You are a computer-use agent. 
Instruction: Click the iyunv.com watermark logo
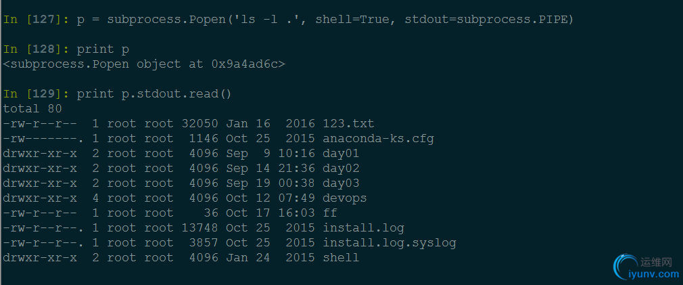646,267
